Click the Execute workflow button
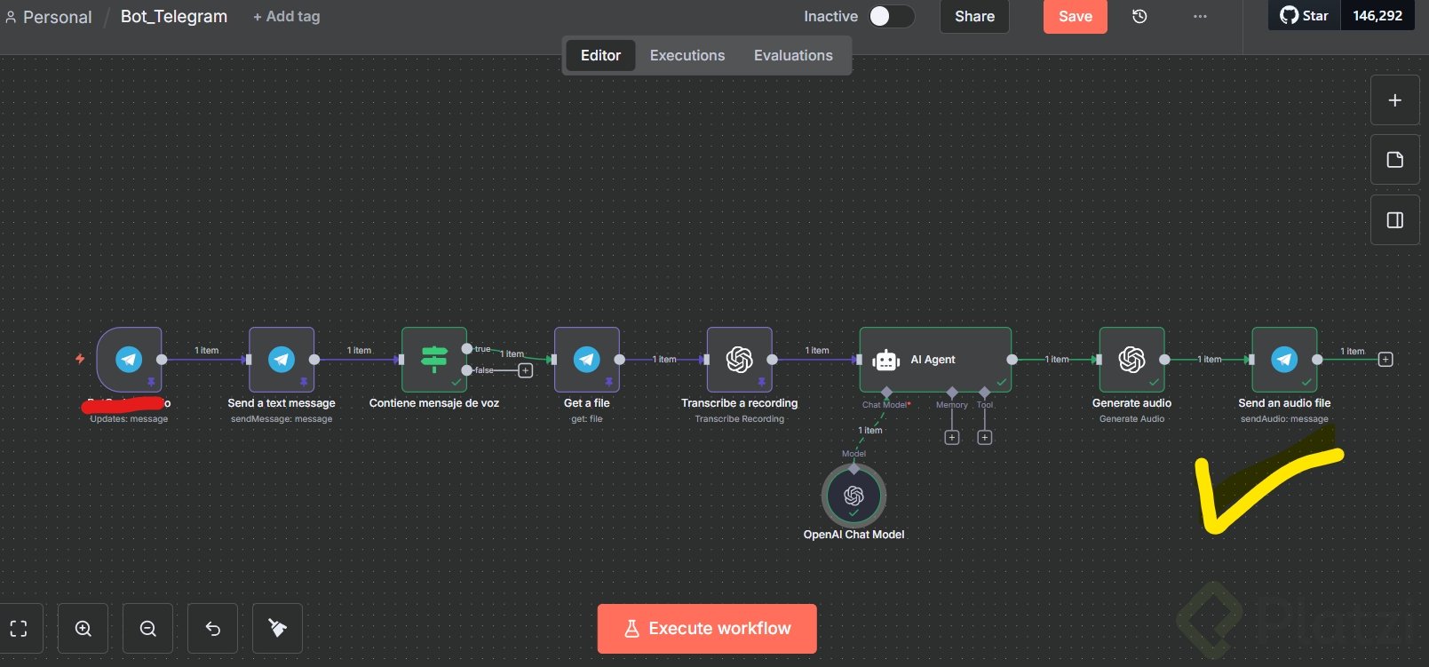The width and height of the screenshot is (1429, 667). pyautogui.click(x=707, y=629)
